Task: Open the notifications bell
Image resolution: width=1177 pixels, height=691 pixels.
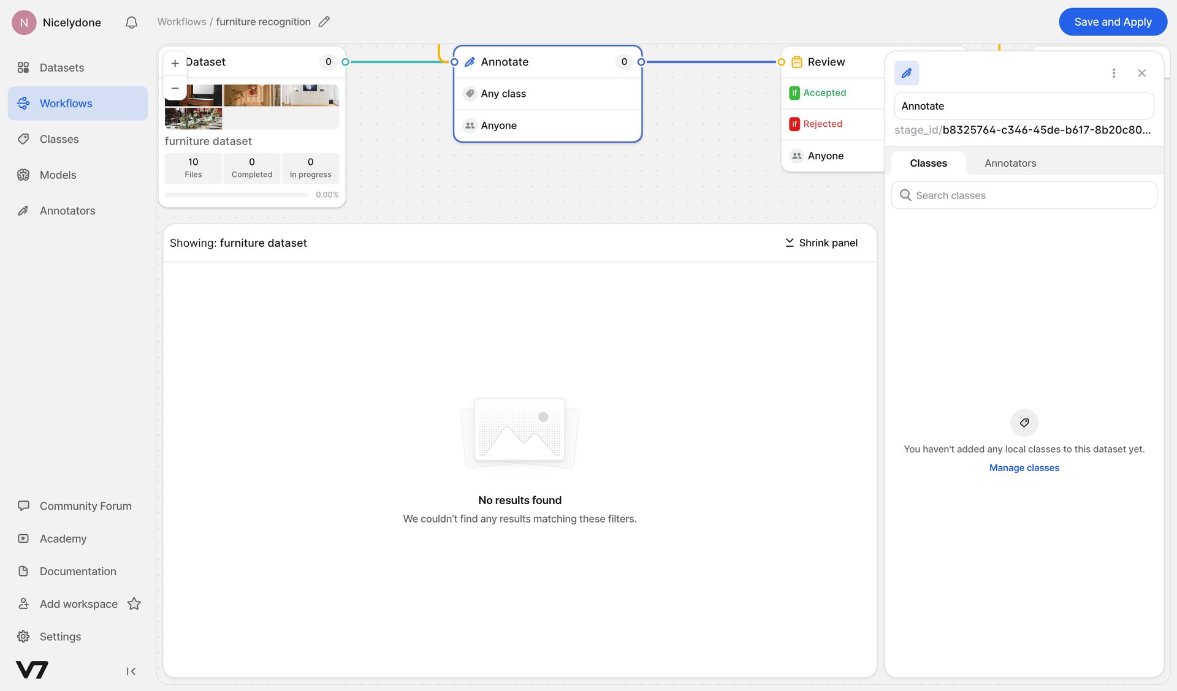Action: 131,22
